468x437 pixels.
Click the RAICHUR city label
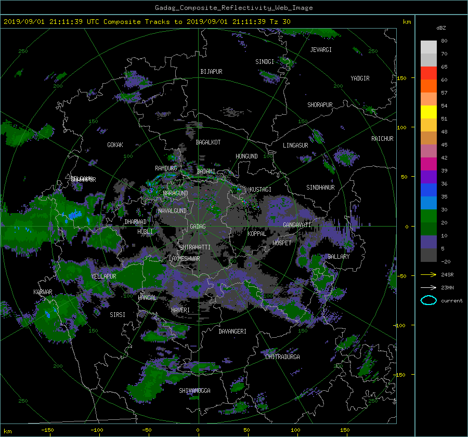pos(382,139)
